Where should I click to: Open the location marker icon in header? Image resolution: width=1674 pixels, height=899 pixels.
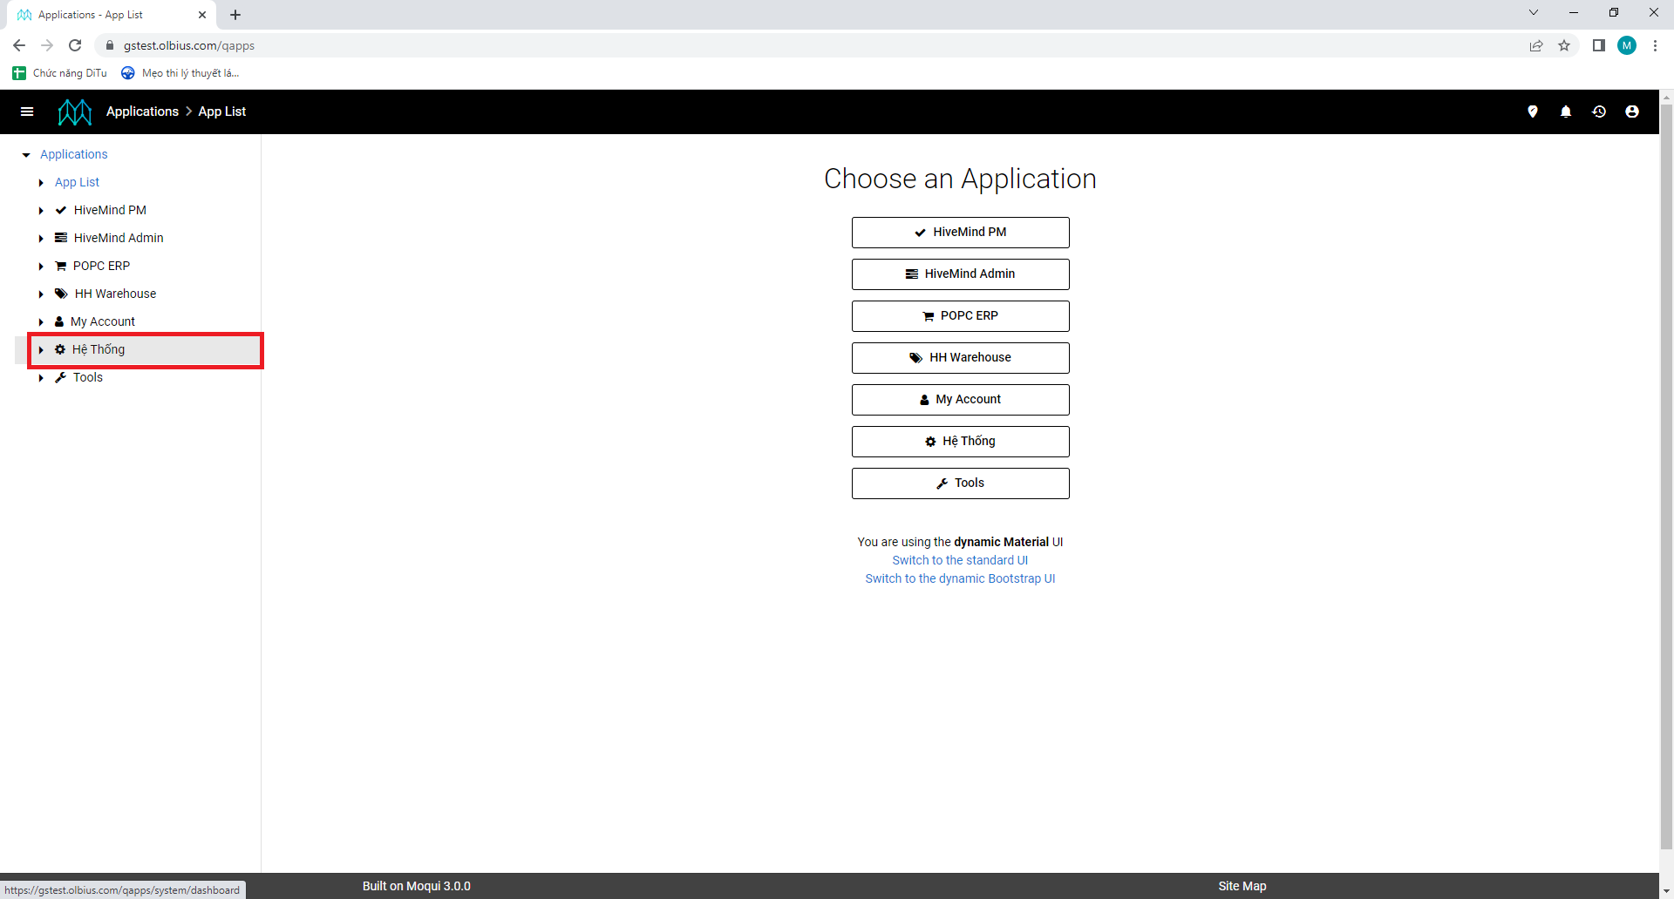(1533, 112)
